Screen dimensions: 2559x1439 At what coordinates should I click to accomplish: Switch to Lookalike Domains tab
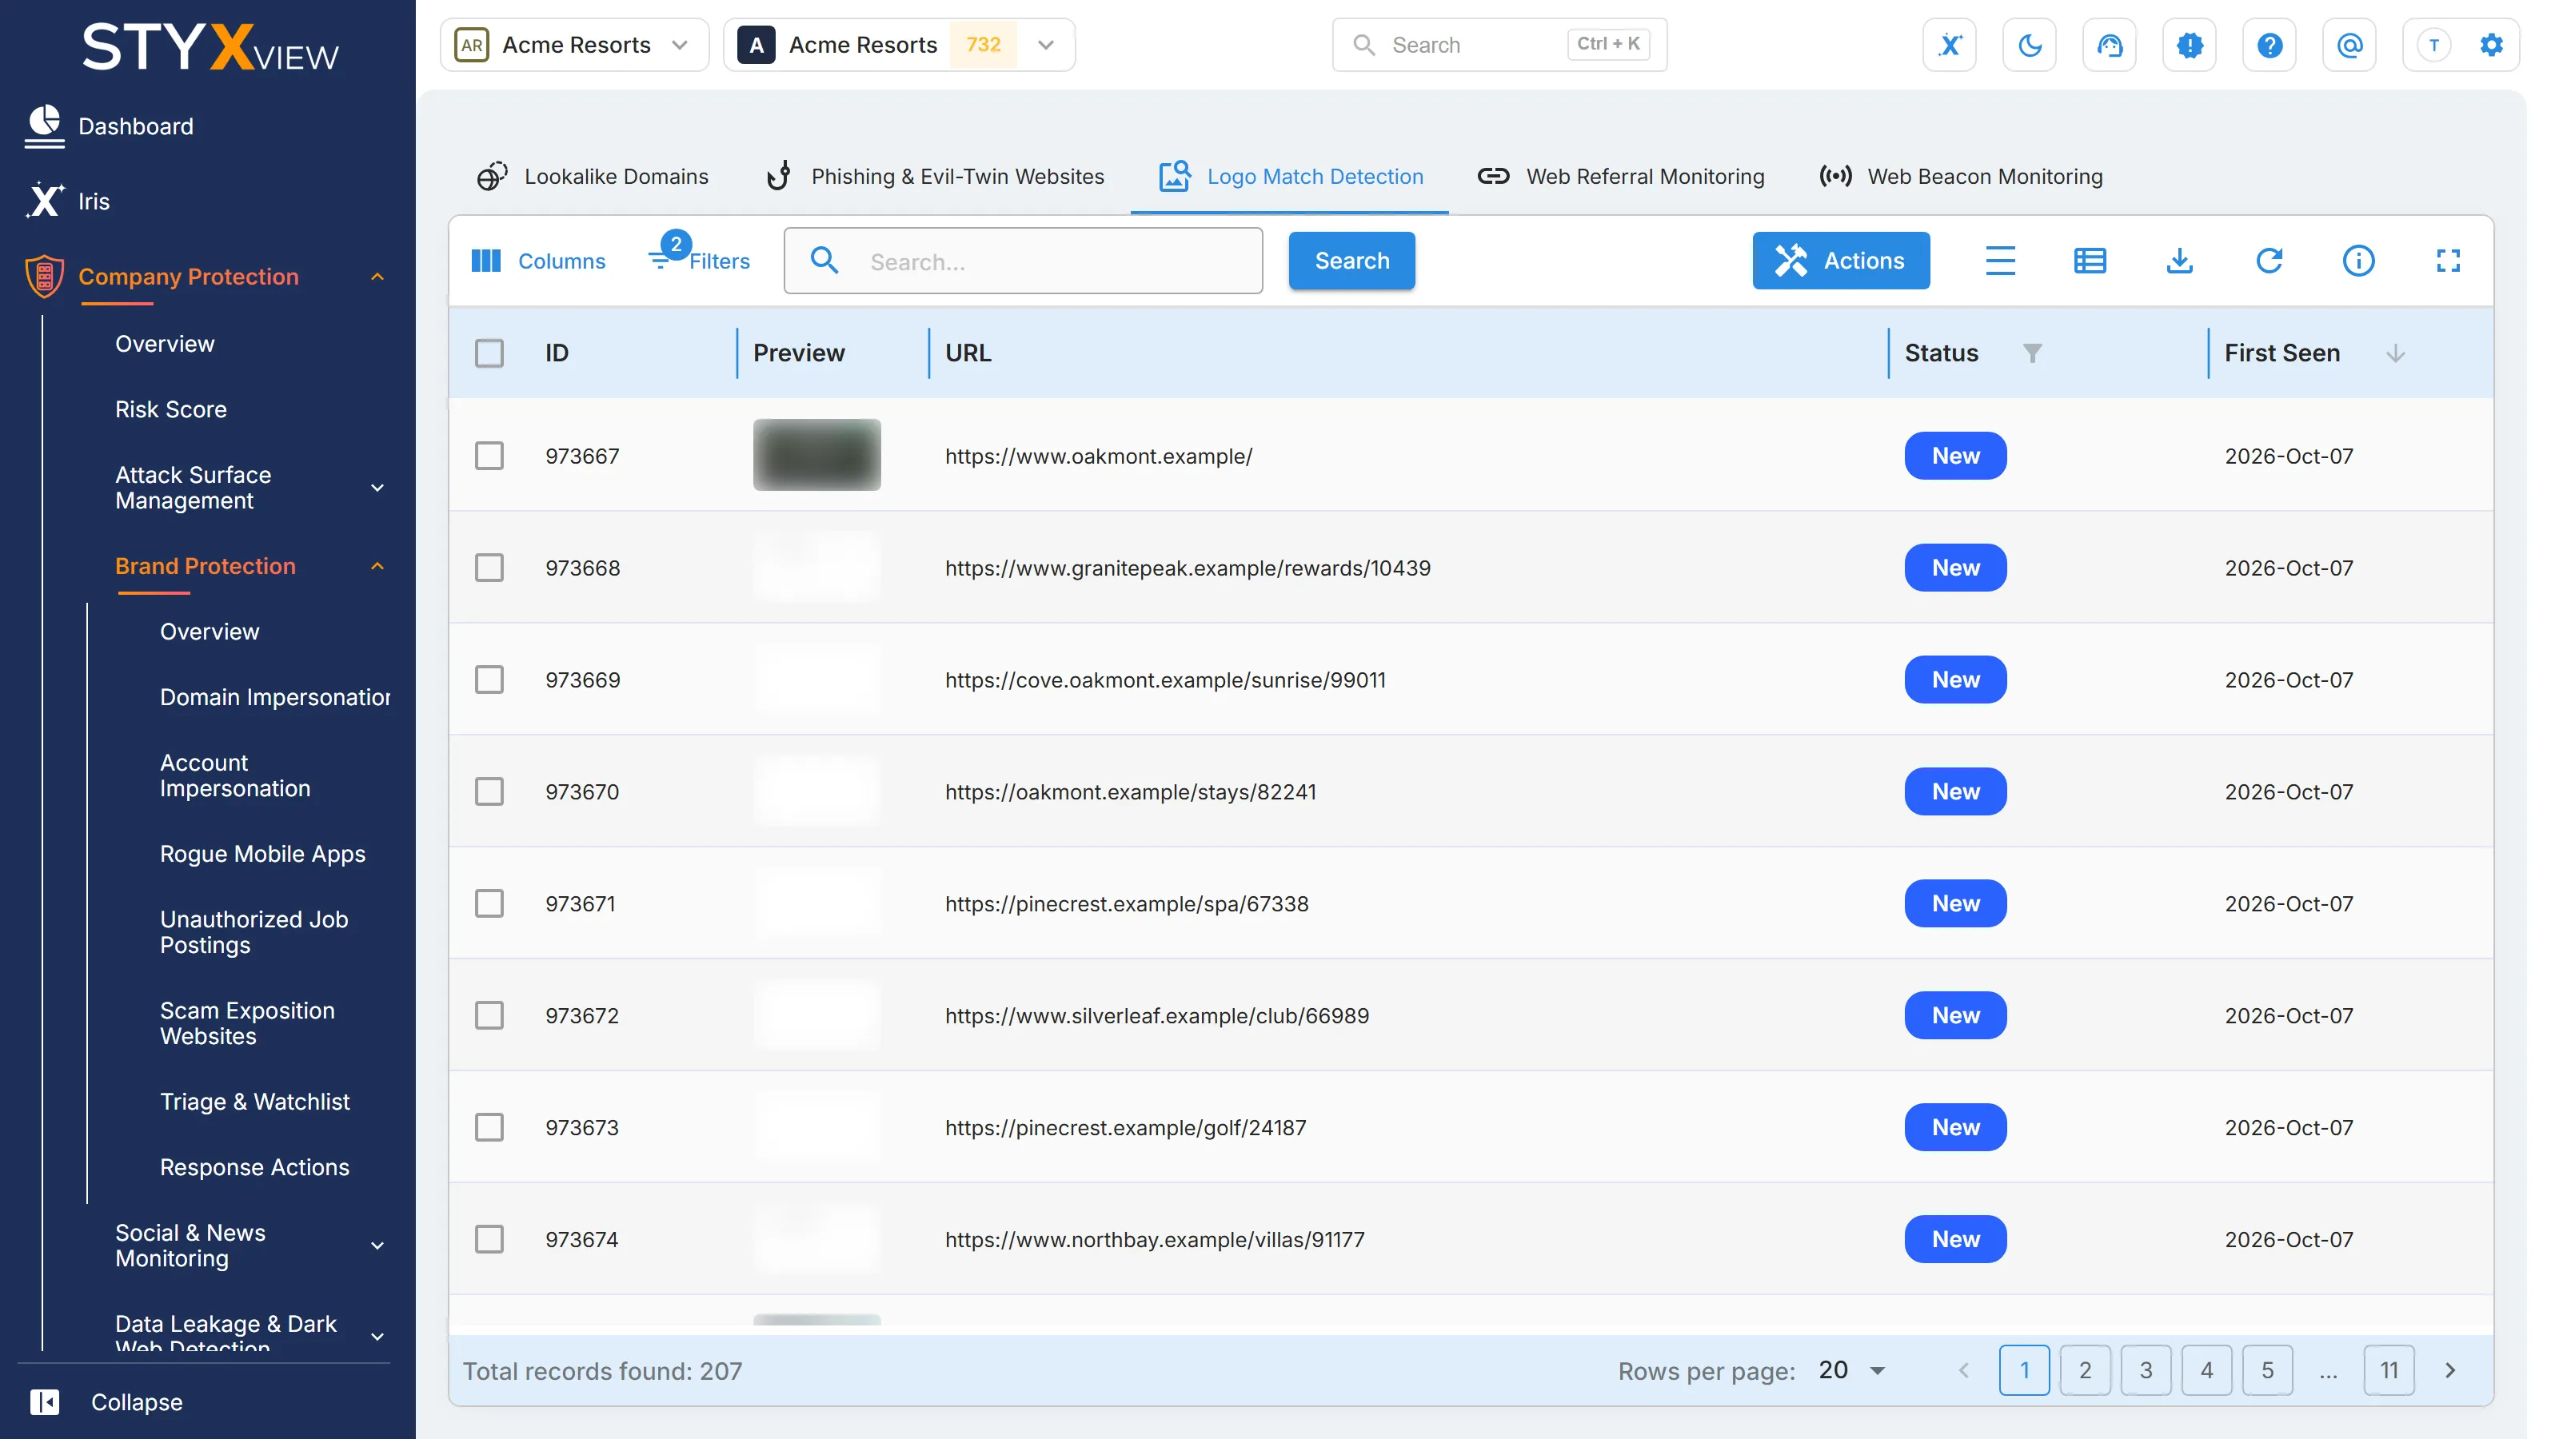(x=593, y=177)
